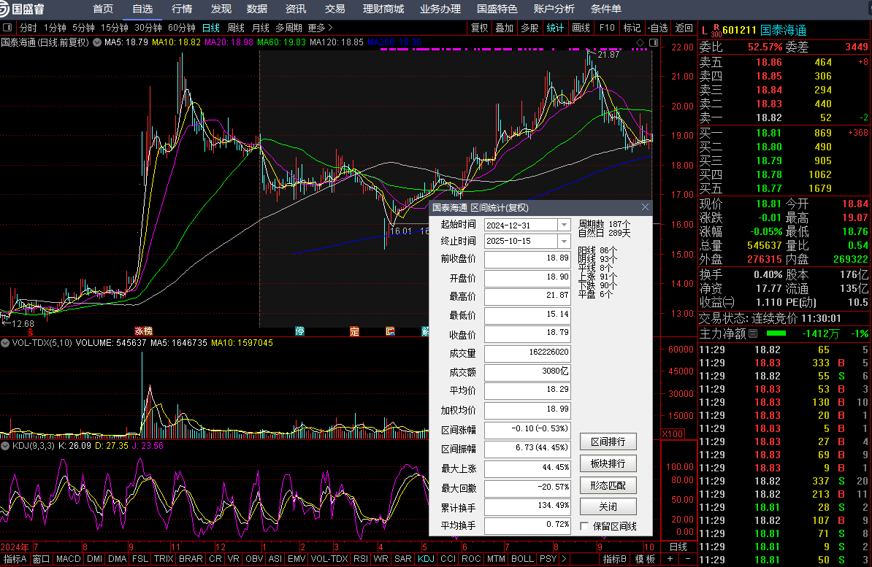Select the RSI indicator tab
The height and width of the screenshot is (567, 872).
tap(360, 559)
